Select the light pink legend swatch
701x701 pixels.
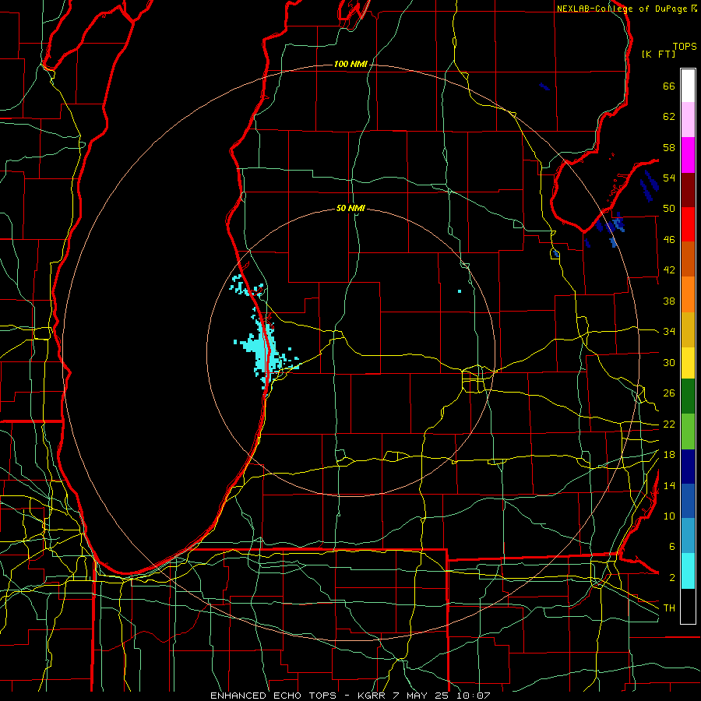[x=688, y=120]
